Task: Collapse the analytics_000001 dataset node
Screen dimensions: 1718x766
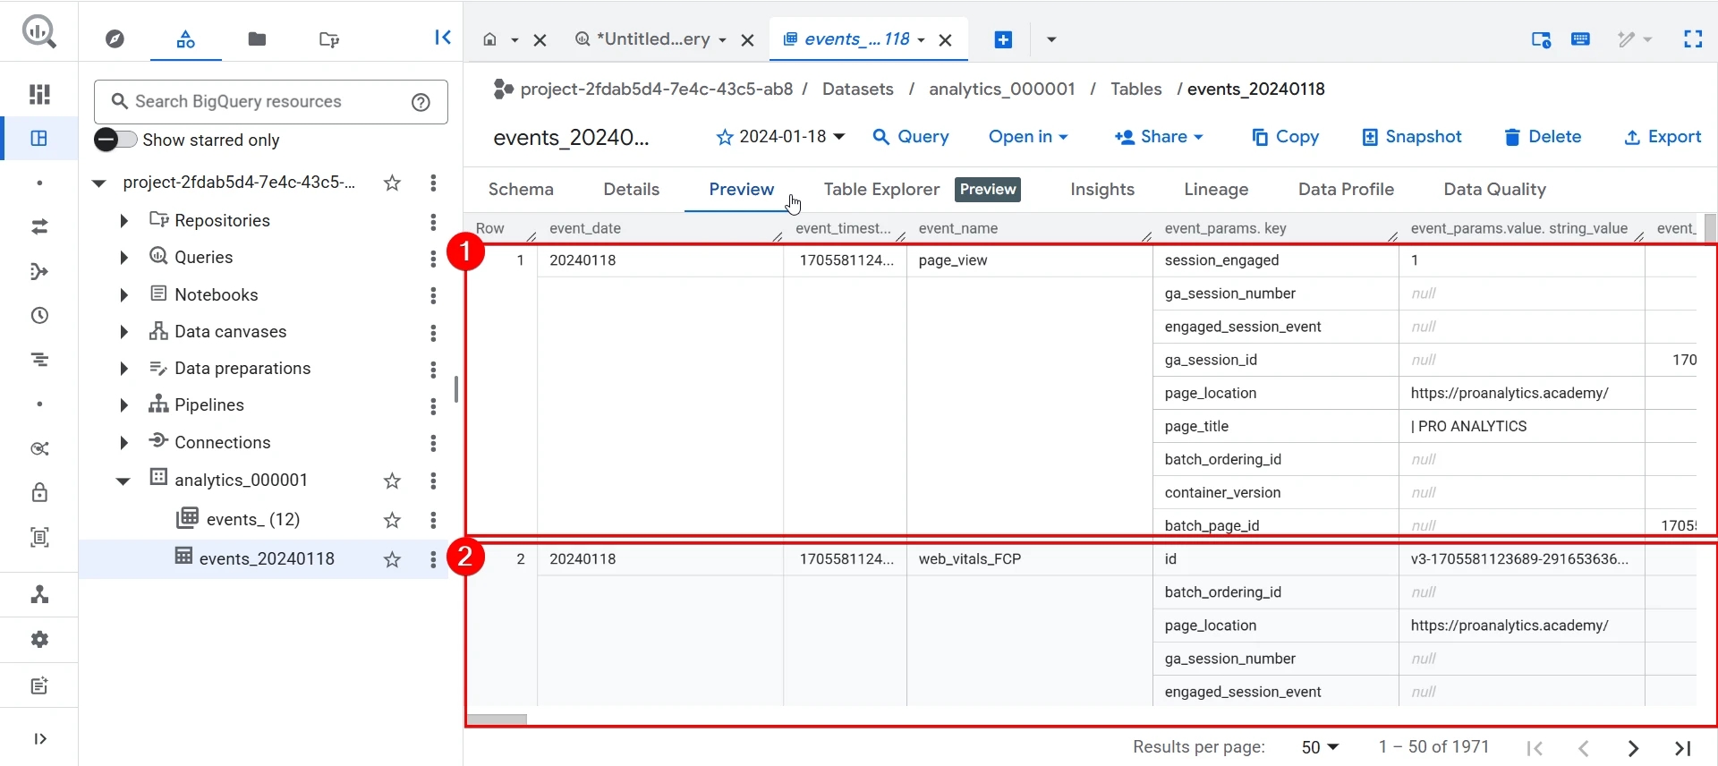Action: (x=123, y=481)
